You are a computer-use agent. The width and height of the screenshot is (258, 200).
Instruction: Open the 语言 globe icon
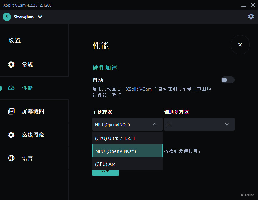(x=11, y=158)
